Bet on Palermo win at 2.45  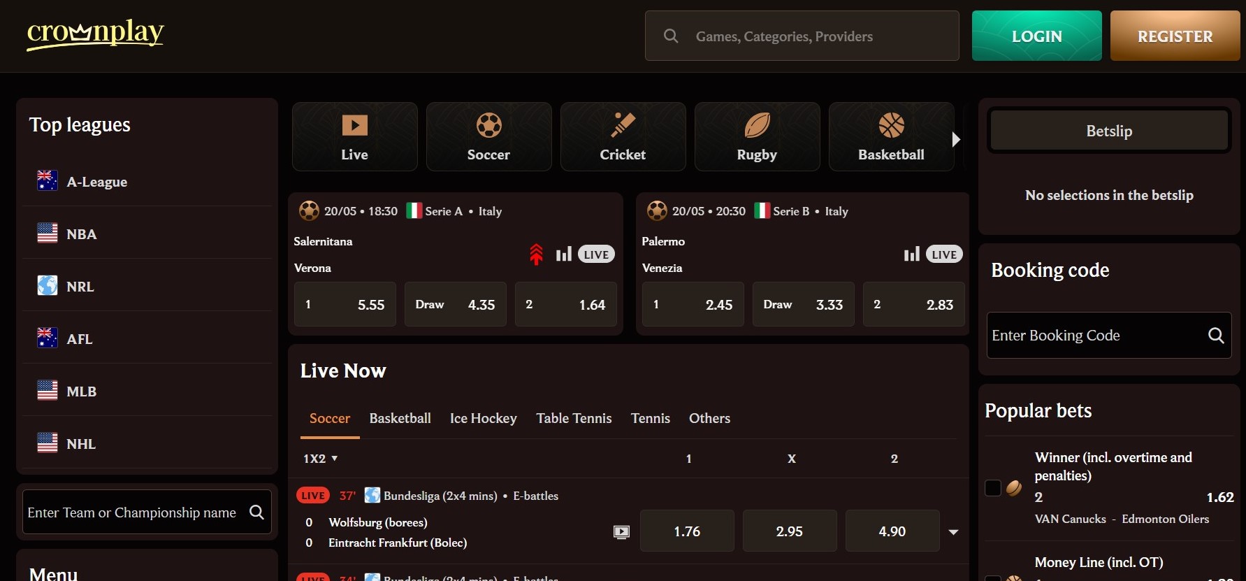point(693,304)
